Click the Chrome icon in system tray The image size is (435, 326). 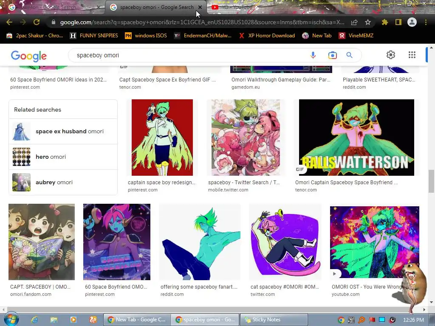tap(341, 320)
